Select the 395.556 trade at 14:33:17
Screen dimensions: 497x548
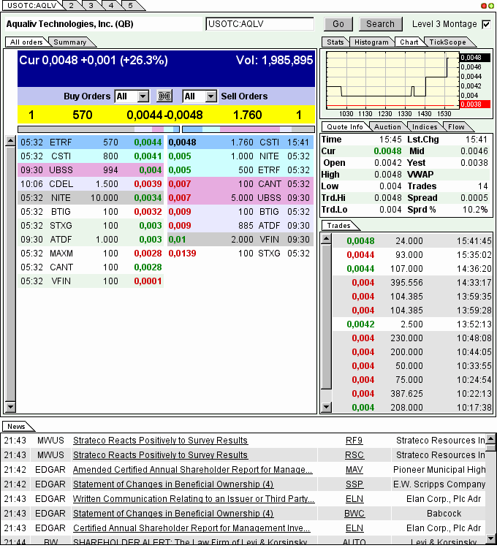coord(412,282)
